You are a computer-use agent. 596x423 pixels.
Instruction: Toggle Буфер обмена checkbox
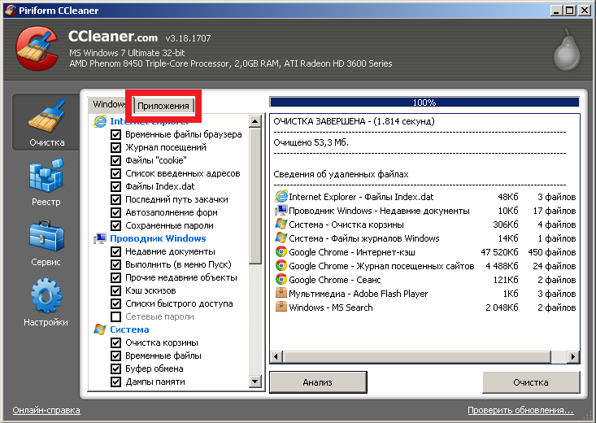point(116,368)
